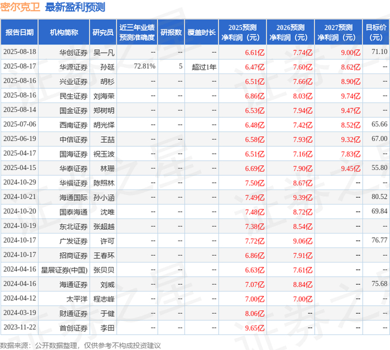Click target price 80.52
Screen dimensions: 390x350
click(x=379, y=197)
